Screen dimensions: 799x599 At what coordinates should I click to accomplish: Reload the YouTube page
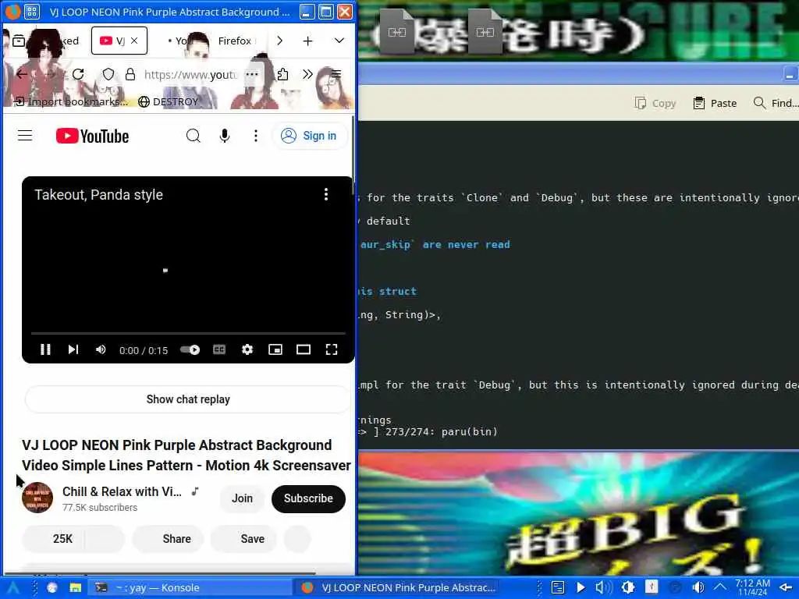pyautogui.click(x=78, y=74)
